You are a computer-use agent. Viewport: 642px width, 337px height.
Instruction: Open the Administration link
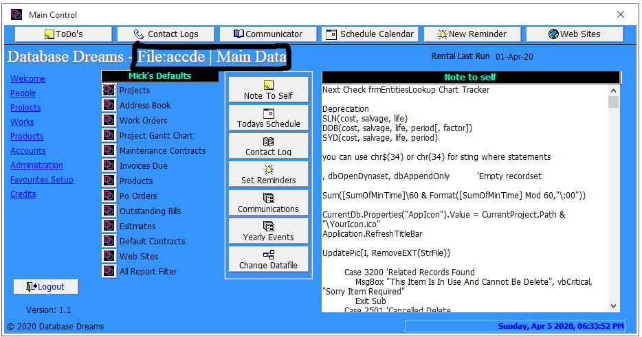tap(37, 165)
